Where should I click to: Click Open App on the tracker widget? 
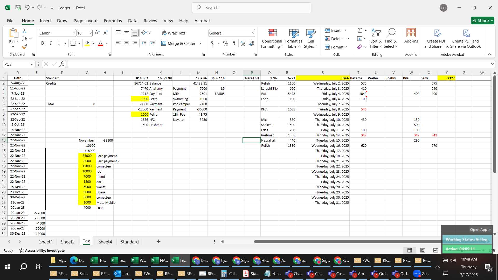pos(480,229)
